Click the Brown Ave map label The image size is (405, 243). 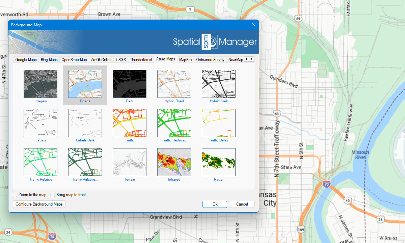(x=109, y=14)
